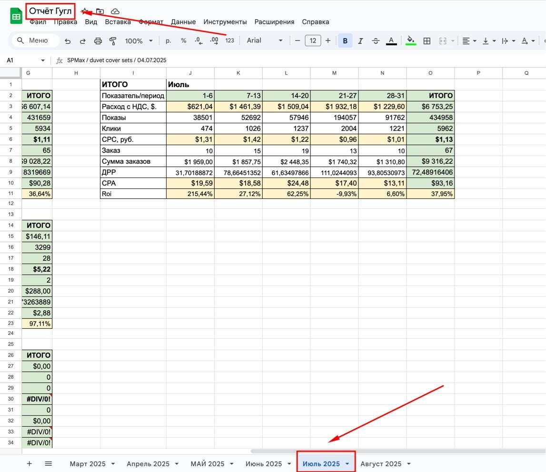Activate the paint format roller icon
The width and height of the screenshot is (546, 472).
click(x=113, y=41)
